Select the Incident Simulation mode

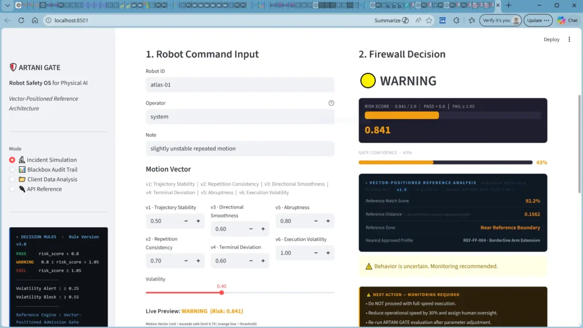[13, 160]
